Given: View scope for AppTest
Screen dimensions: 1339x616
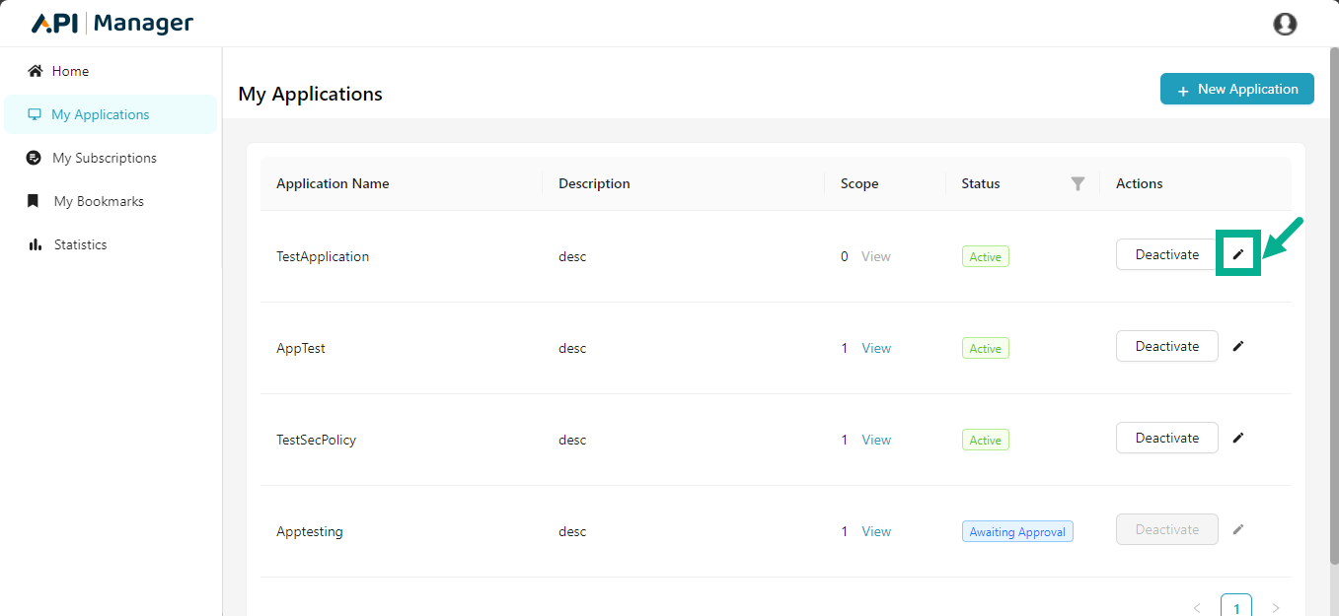Looking at the screenshot, I should pyautogui.click(x=875, y=348).
